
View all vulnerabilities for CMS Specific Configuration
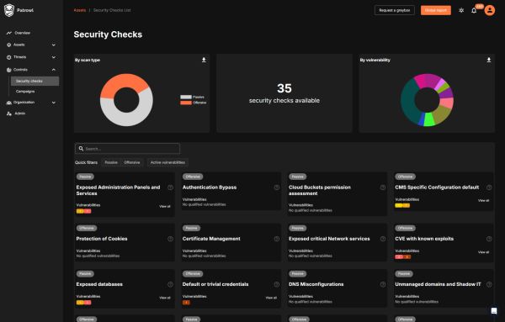(x=483, y=200)
